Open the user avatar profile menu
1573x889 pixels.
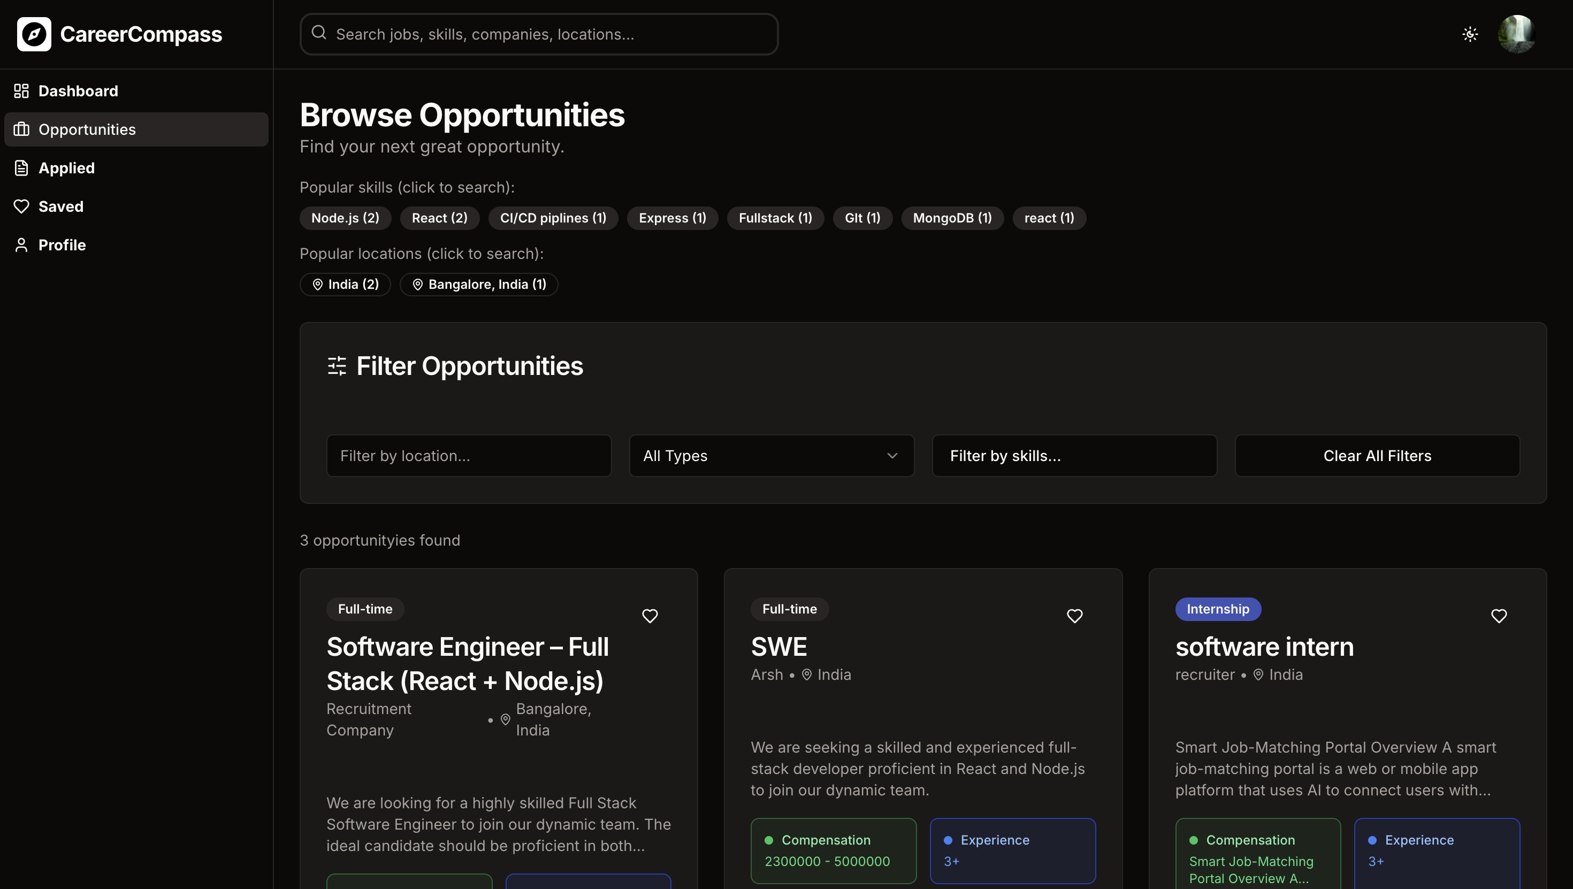(x=1516, y=34)
